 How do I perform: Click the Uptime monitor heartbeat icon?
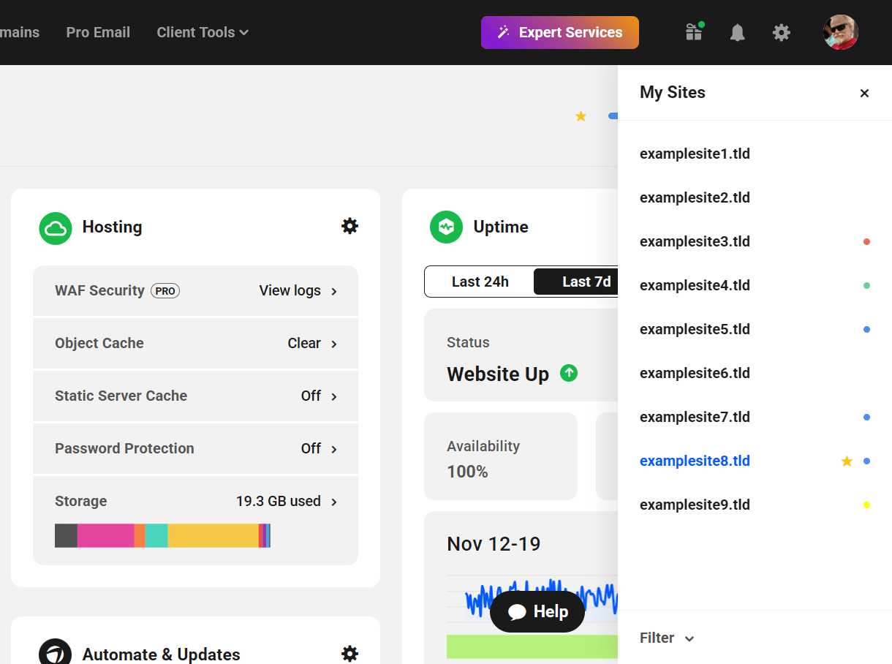446,227
